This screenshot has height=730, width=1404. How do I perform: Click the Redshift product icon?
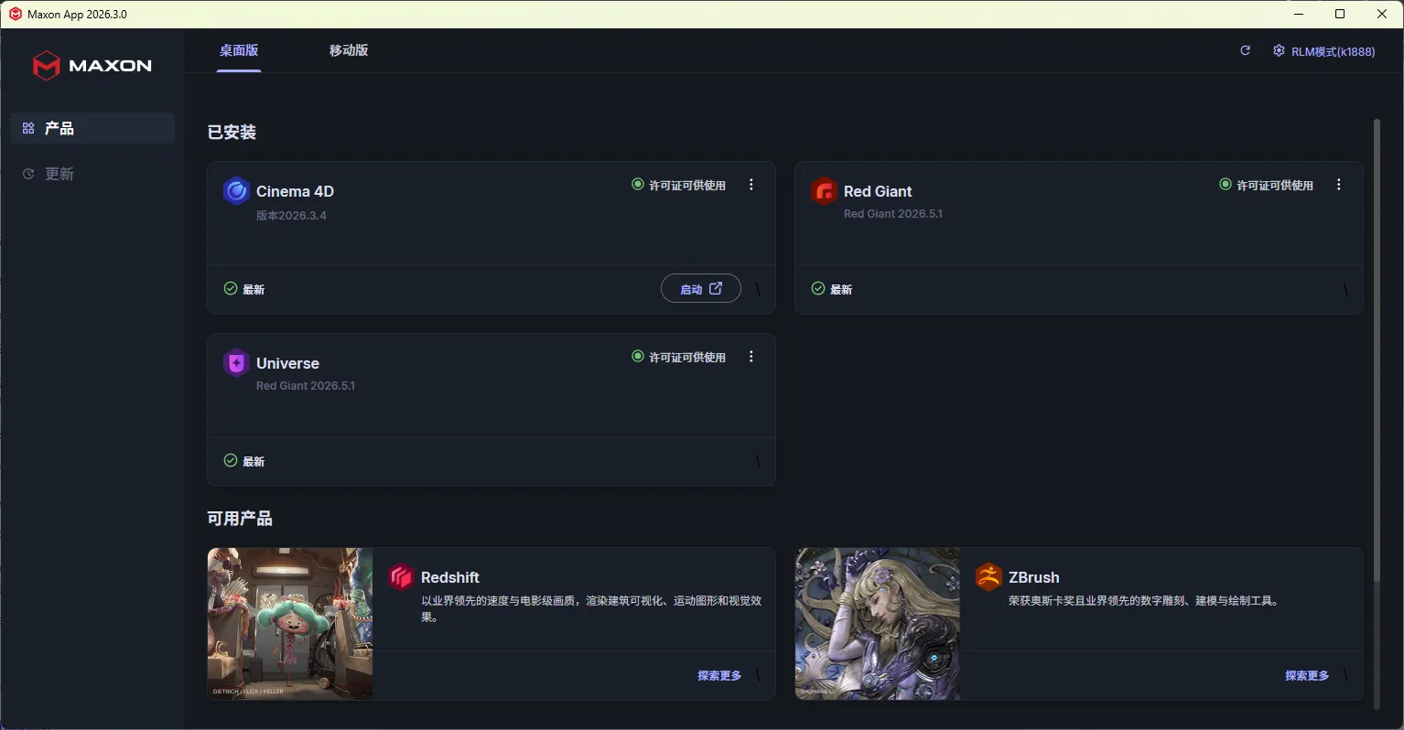pyautogui.click(x=401, y=577)
